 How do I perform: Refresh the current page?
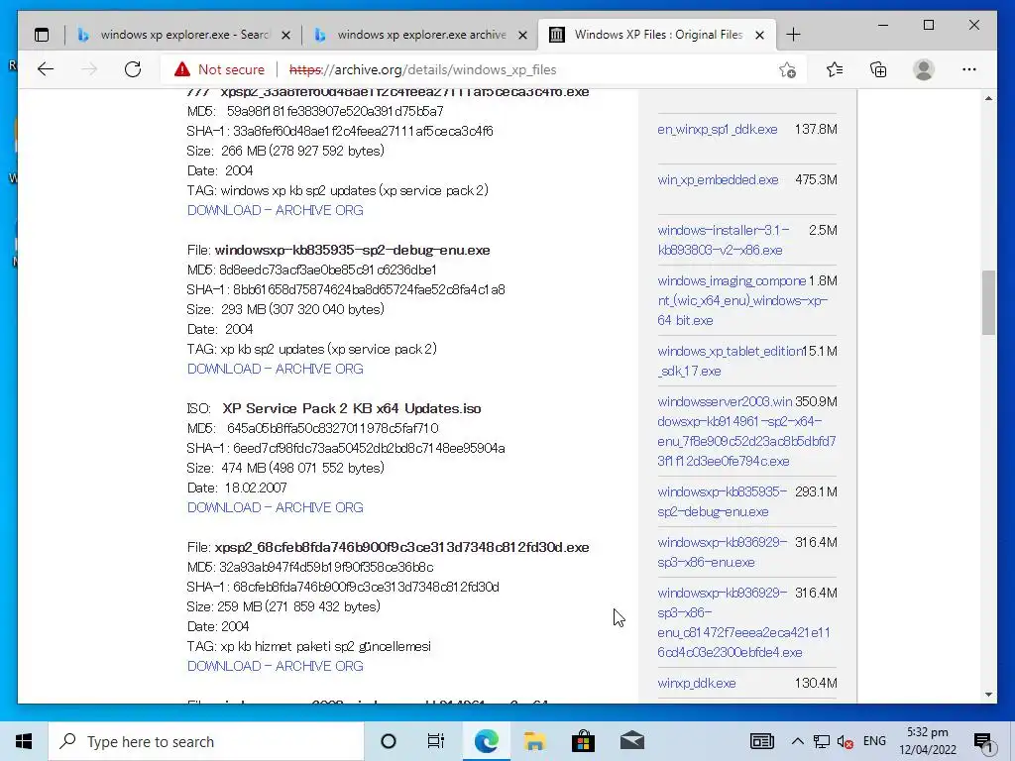click(133, 69)
